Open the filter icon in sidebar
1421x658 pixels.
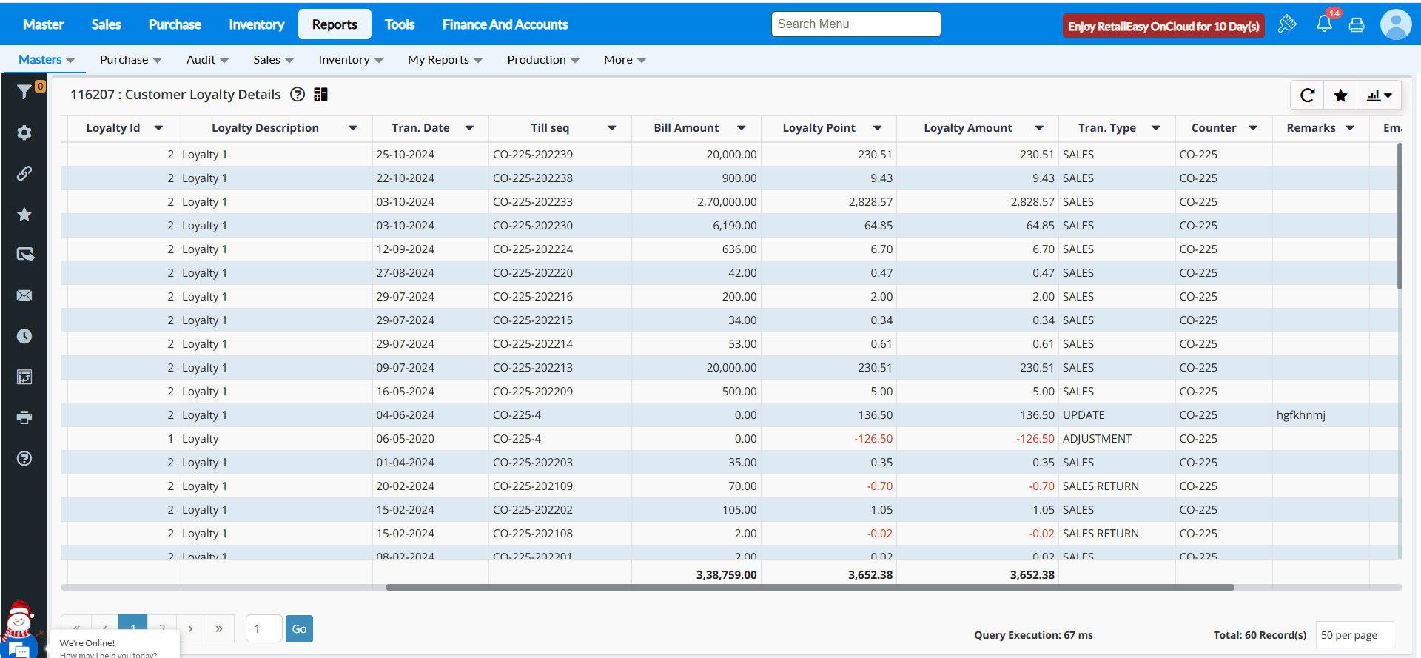coord(24,92)
